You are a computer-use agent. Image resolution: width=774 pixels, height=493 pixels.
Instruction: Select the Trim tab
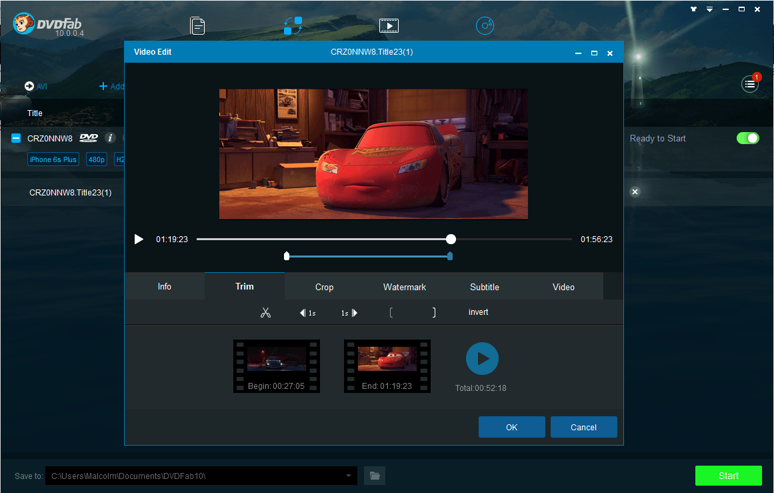pos(245,286)
